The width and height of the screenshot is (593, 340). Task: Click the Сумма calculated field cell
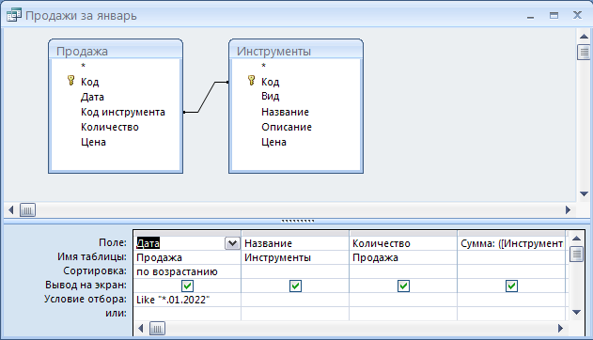511,243
